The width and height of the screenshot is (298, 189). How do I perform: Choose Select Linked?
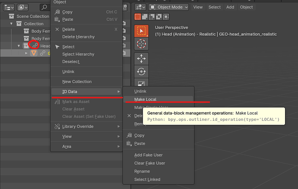159,180
